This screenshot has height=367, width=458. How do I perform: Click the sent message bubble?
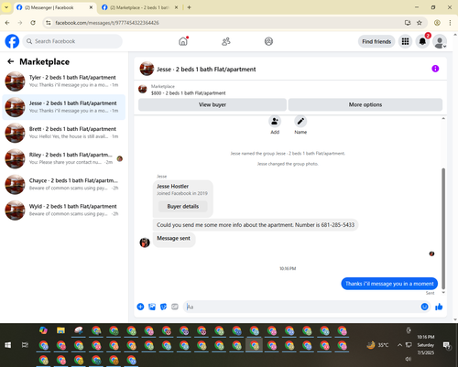[389, 284]
